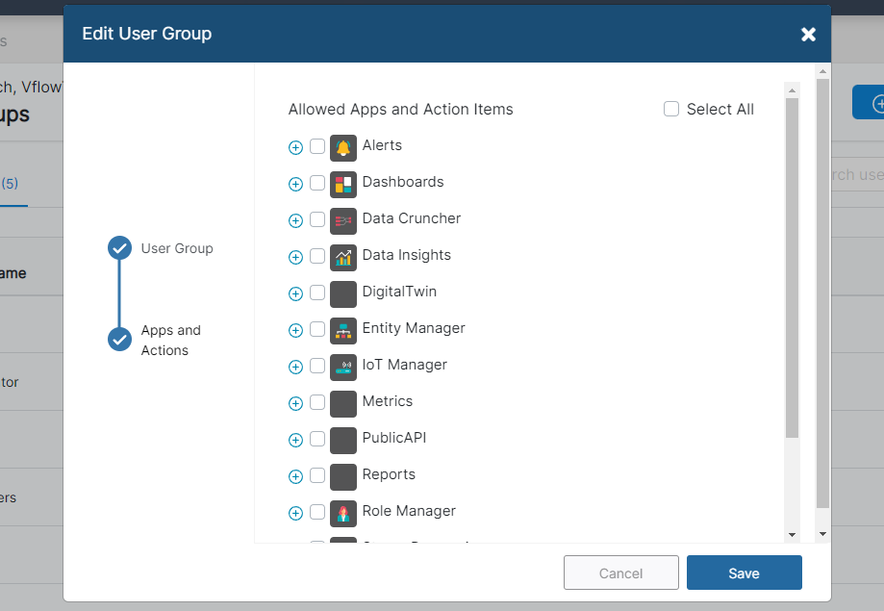This screenshot has height=611, width=884.
Task: Expand the Metrics action items
Action: [295, 403]
